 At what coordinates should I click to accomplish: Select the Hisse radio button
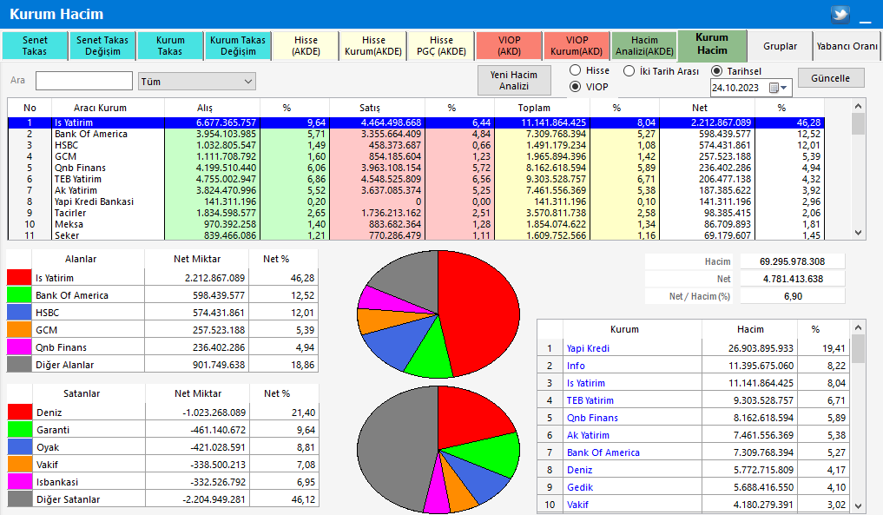click(x=575, y=70)
